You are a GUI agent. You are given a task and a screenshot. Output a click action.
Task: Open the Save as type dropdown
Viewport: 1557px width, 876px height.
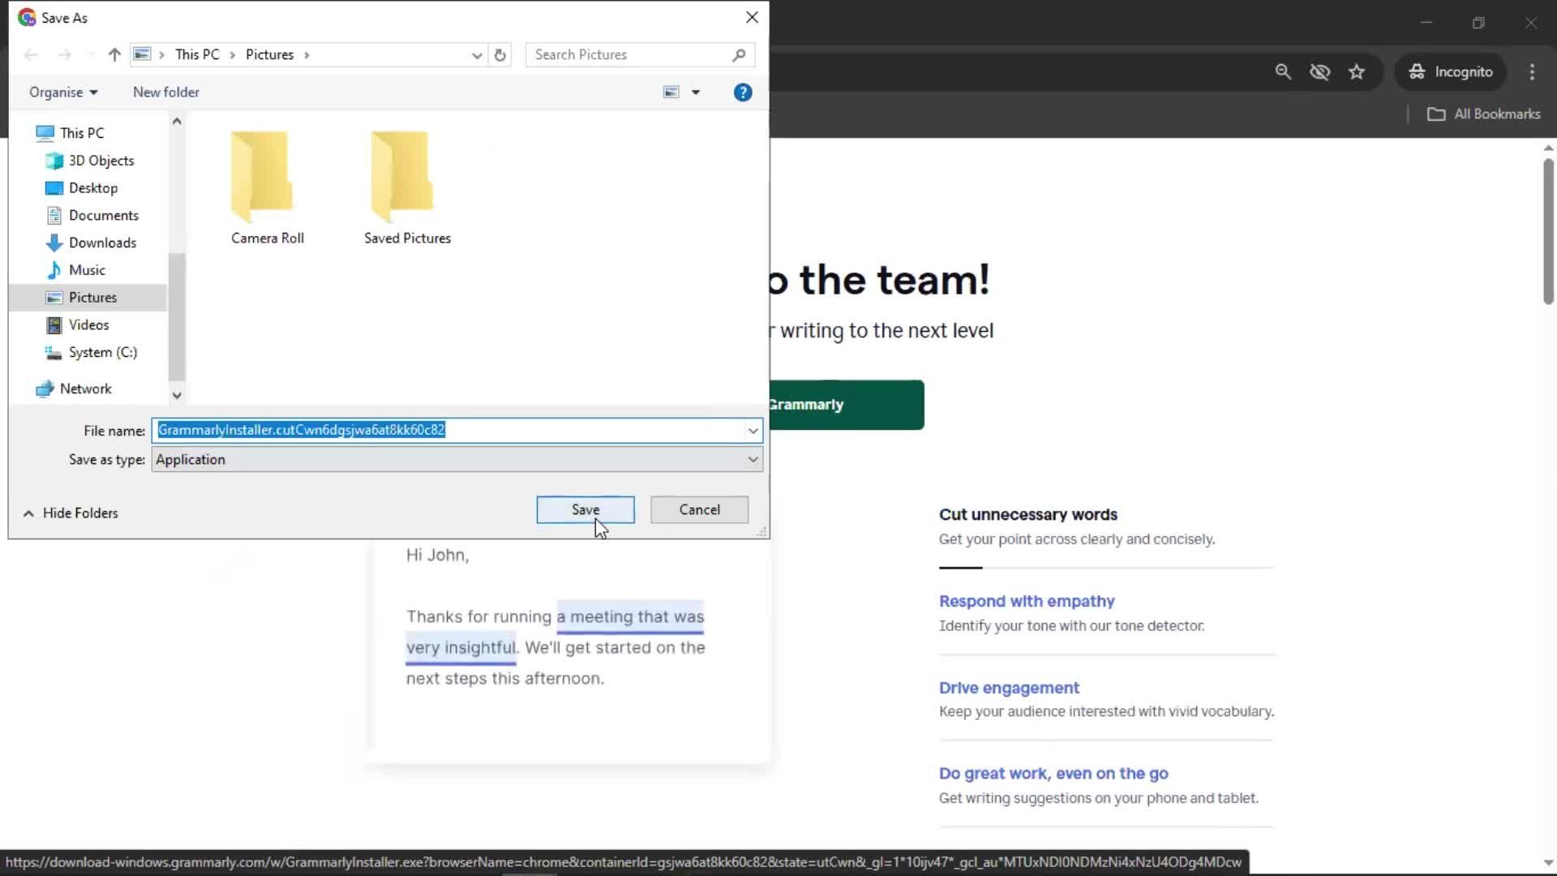[753, 460]
